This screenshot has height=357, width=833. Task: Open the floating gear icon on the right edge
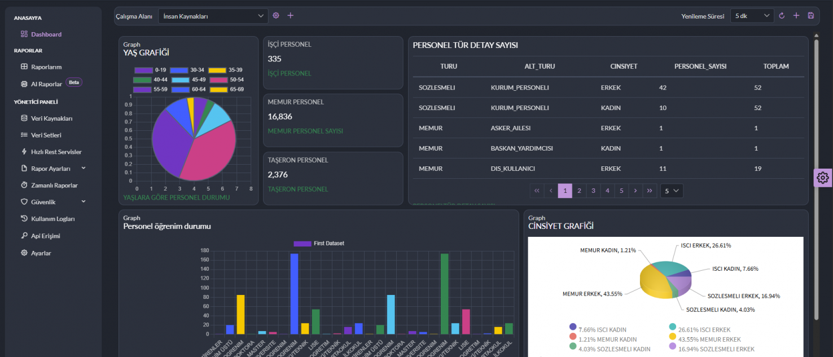822,177
